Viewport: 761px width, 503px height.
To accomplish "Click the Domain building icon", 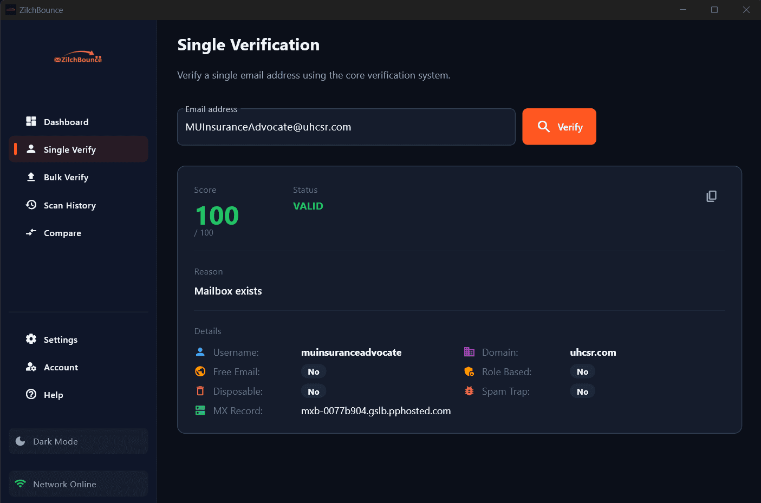I will point(469,352).
